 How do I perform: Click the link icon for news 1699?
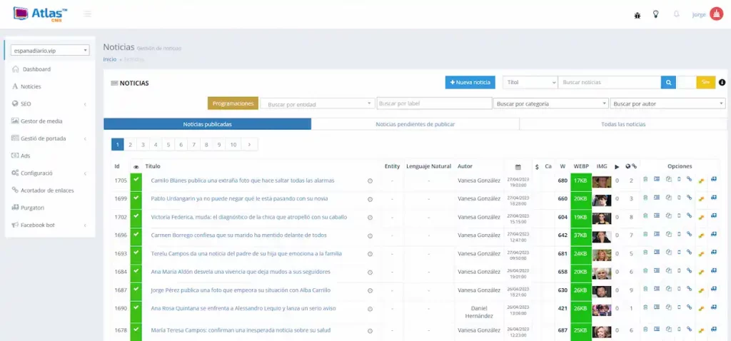tap(689, 198)
